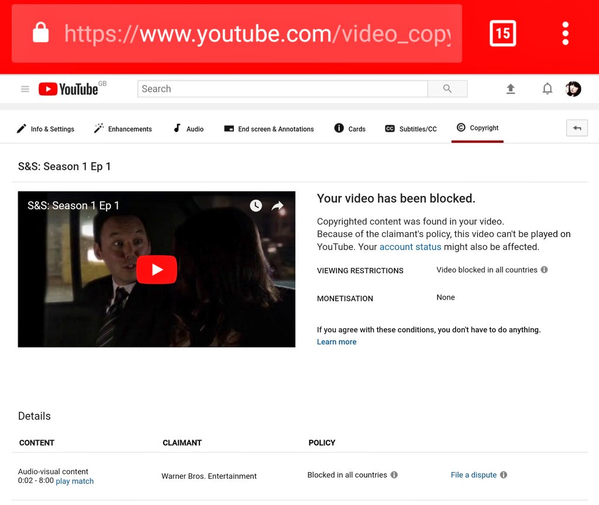
Task: Open the notifications bell
Action: click(548, 89)
